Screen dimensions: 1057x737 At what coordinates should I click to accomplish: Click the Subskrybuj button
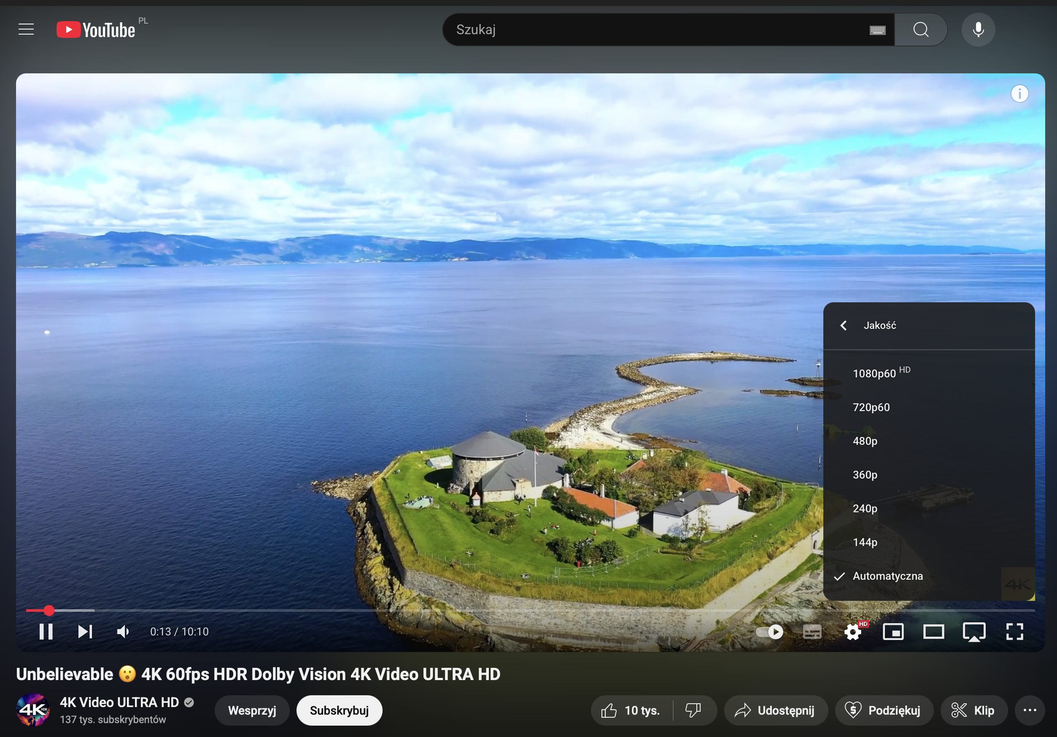coord(339,710)
